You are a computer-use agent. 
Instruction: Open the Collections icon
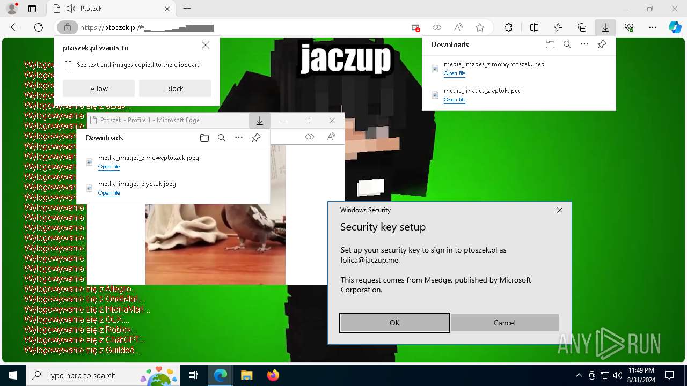(x=582, y=27)
